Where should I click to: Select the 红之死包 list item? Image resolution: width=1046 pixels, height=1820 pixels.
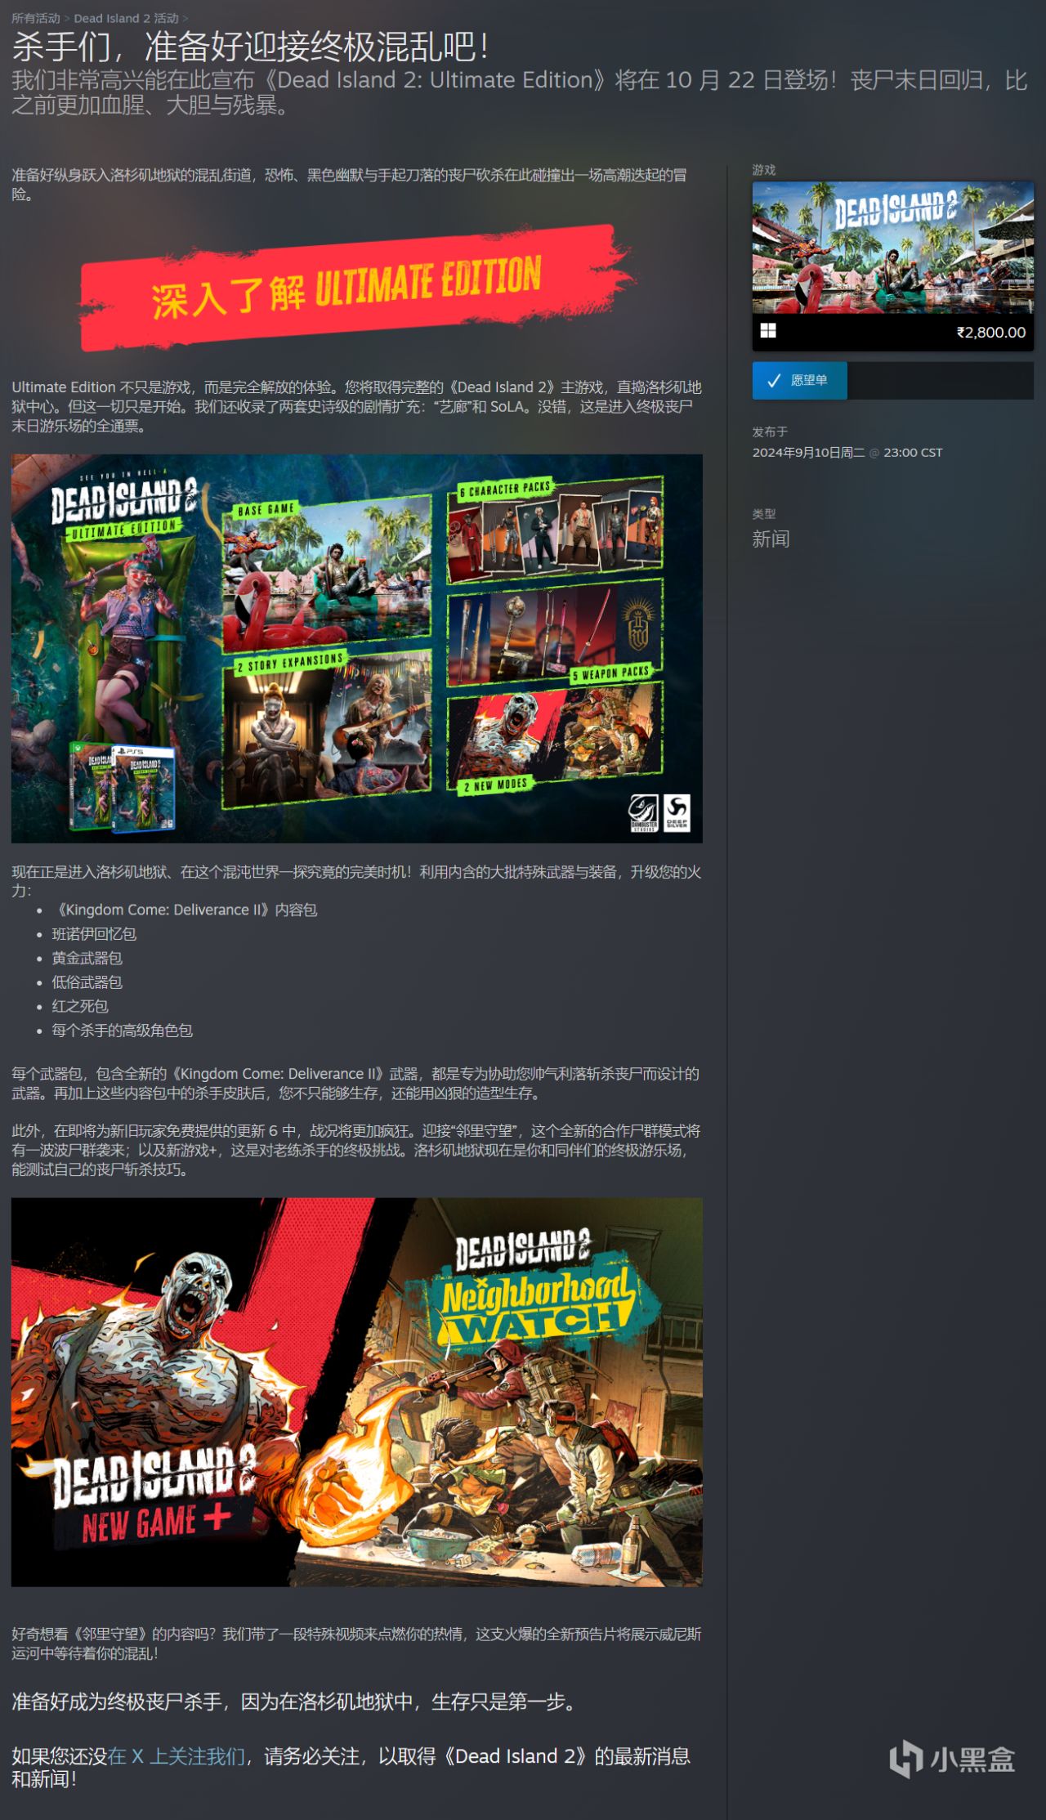click(80, 1006)
